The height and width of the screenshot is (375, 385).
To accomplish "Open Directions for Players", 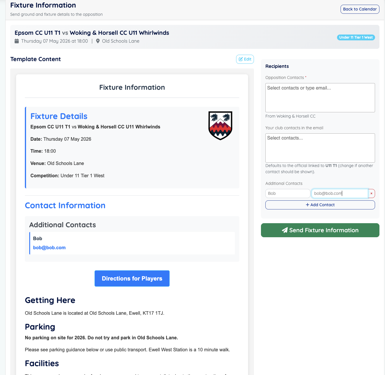I will pyautogui.click(x=132, y=278).
